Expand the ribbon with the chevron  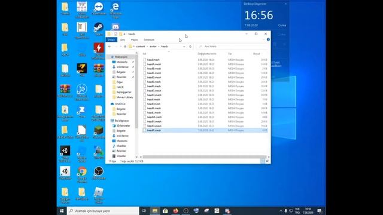click(264, 39)
